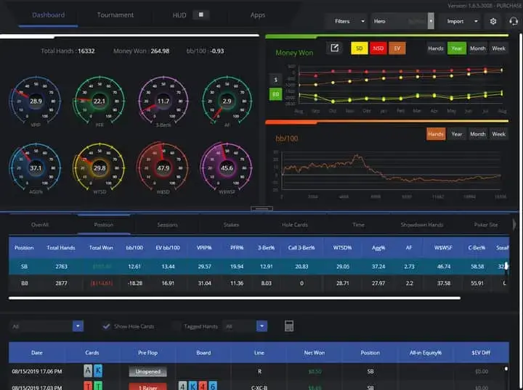Viewport: 523px width, 390px height.
Task: Click the Money Won chart export icon
Action: coord(334,49)
